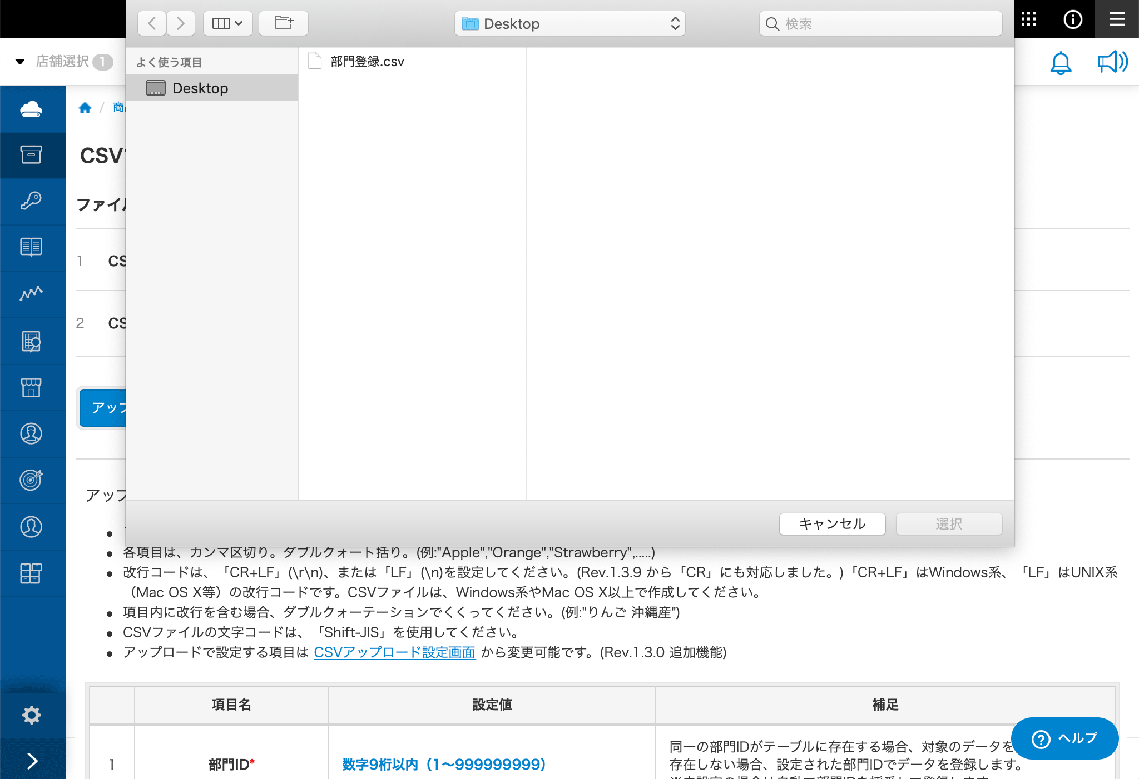Viewport: 1139px width, 779px height.
Task: Click the blue アップ upload button
Action: click(x=103, y=408)
